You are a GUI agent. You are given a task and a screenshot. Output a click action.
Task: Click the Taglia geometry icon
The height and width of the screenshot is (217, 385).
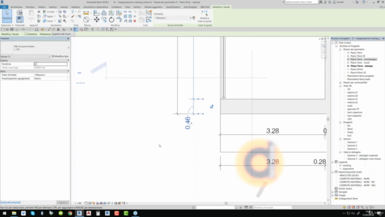click(x=45, y=16)
